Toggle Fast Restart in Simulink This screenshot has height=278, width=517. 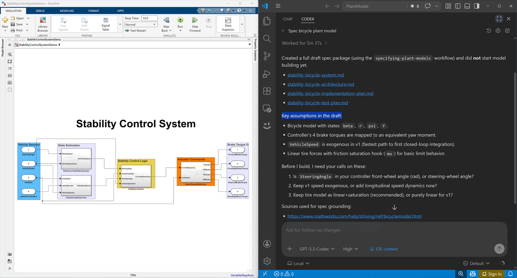click(135, 31)
